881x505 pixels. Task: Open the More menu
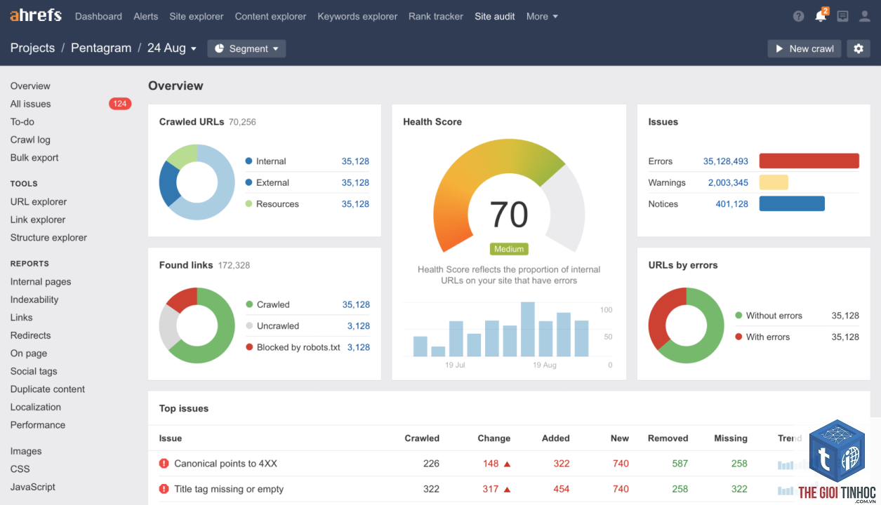pos(542,16)
